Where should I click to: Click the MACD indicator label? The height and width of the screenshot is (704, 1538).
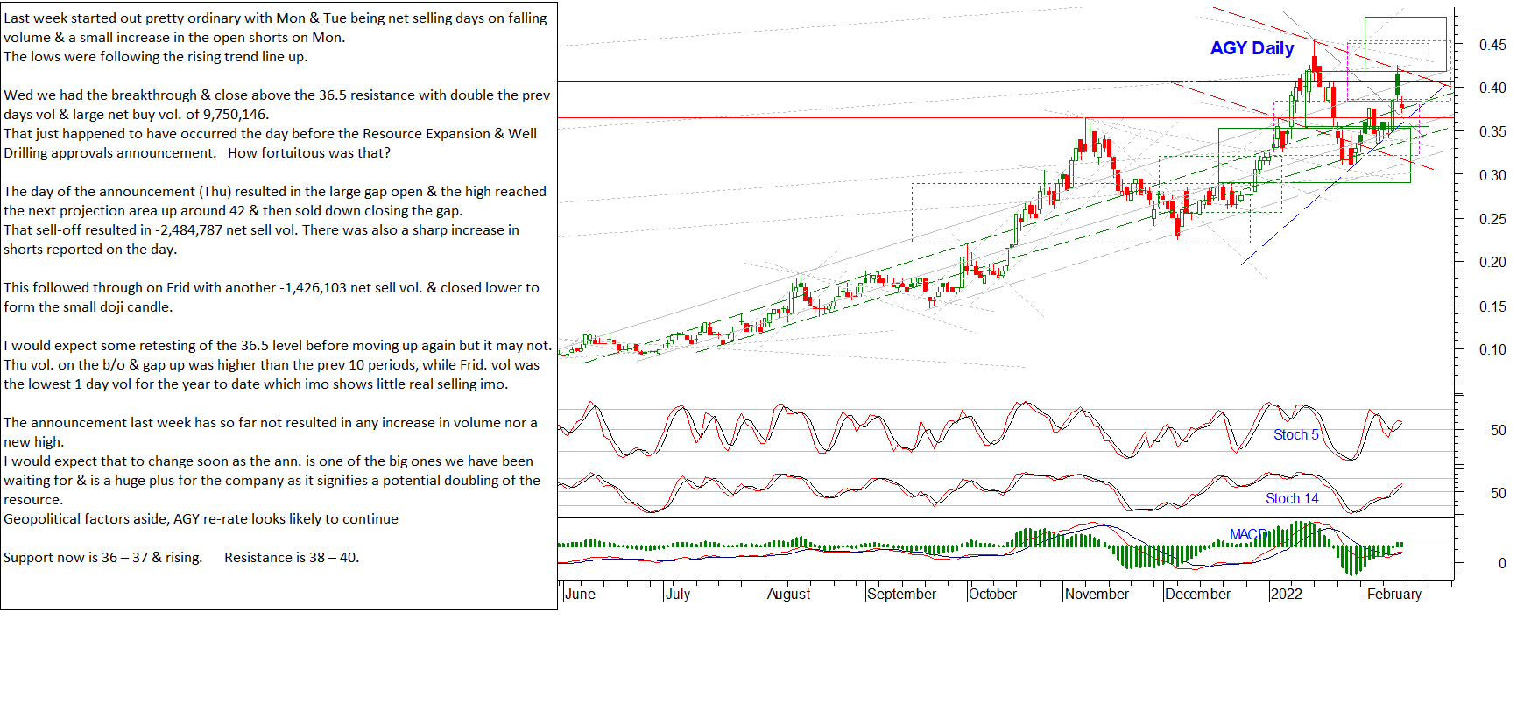coord(1249,535)
